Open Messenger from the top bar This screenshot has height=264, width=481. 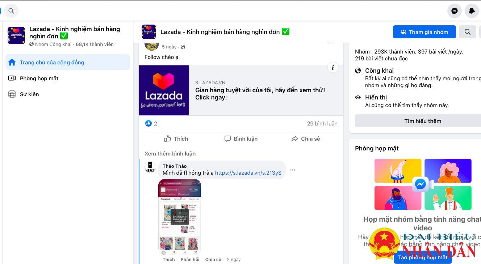(455, 11)
